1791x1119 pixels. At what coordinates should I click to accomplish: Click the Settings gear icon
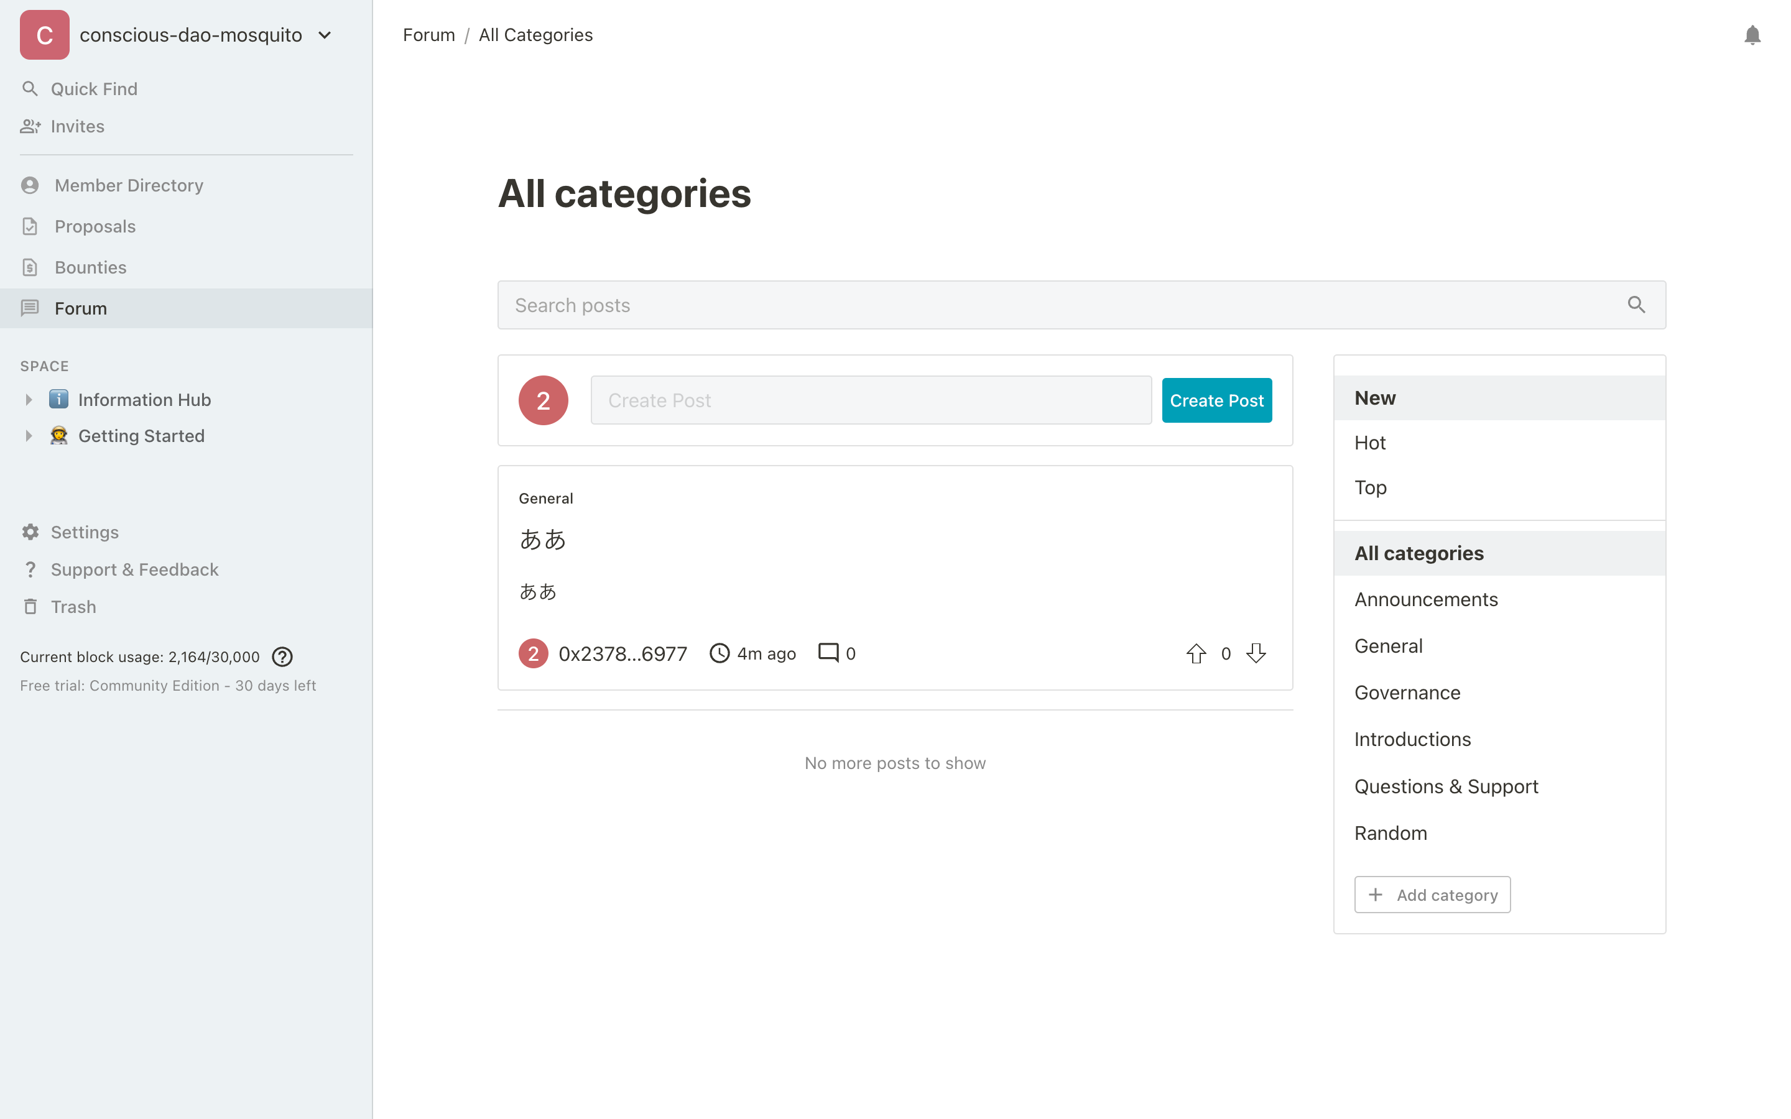pyautogui.click(x=30, y=532)
